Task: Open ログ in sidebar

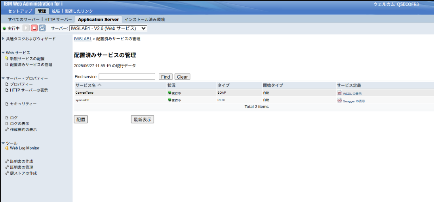Action: pyautogui.click(x=13, y=118)
